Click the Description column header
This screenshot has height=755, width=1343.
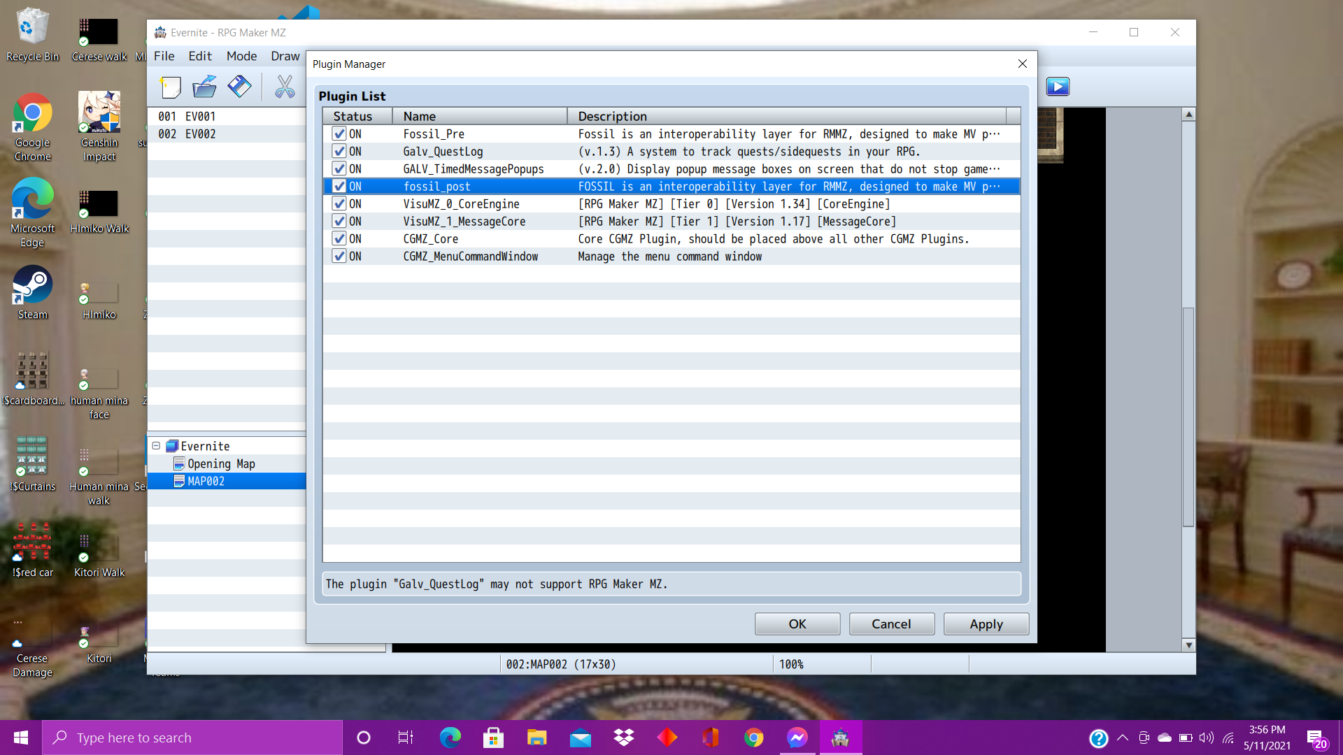pos(787,116)
